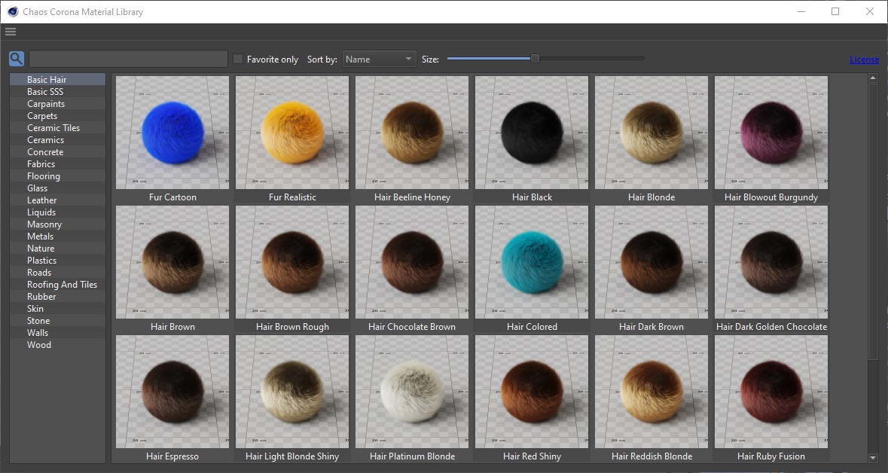The image size is (888, 473).
Task: Select the Nature category
Action: point(57,248)
